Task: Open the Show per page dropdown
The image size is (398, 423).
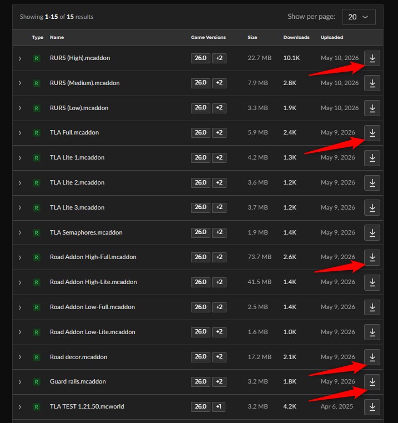Action: click(359, 17)
